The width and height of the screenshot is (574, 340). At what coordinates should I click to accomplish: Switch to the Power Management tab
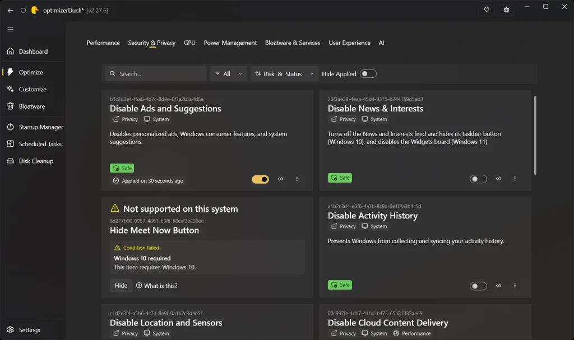(230, 43)
